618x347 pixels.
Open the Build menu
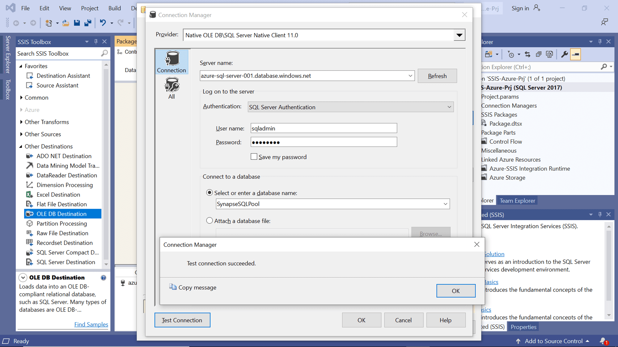[114, 8]
